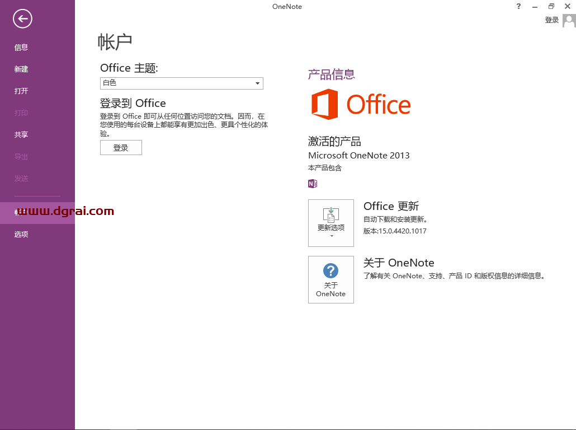Restore down the OneNote window
The width and height of the screenshot is (576, 430).
point(551,6)
